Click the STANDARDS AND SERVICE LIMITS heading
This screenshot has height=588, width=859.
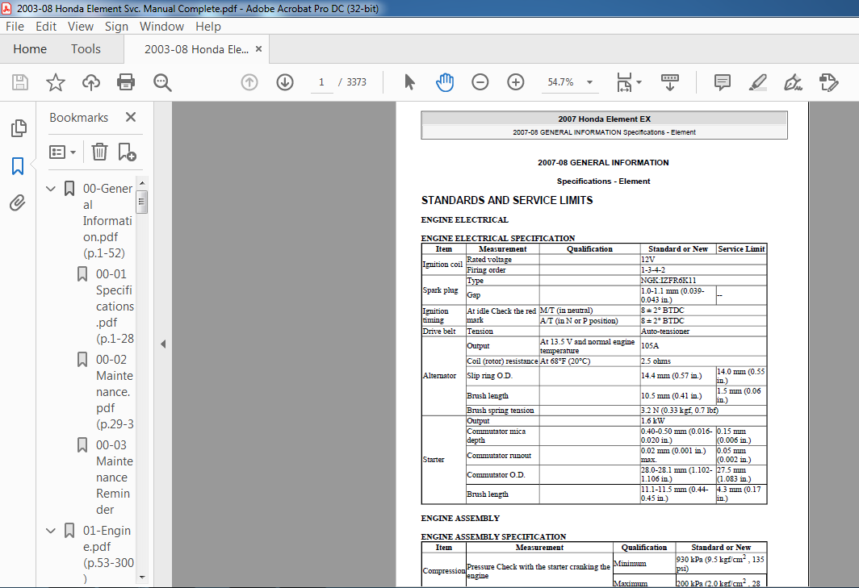click(507, 200)
